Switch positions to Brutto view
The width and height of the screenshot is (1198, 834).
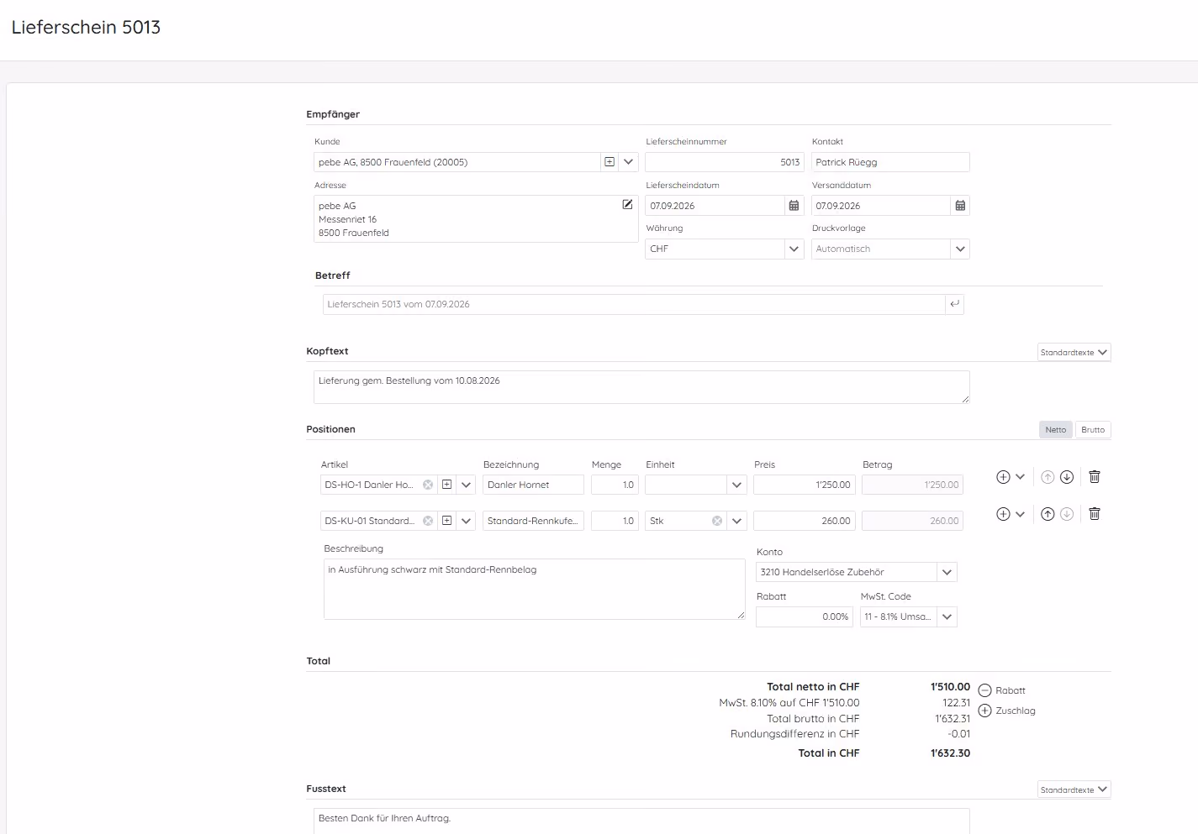coord(1093,429)
